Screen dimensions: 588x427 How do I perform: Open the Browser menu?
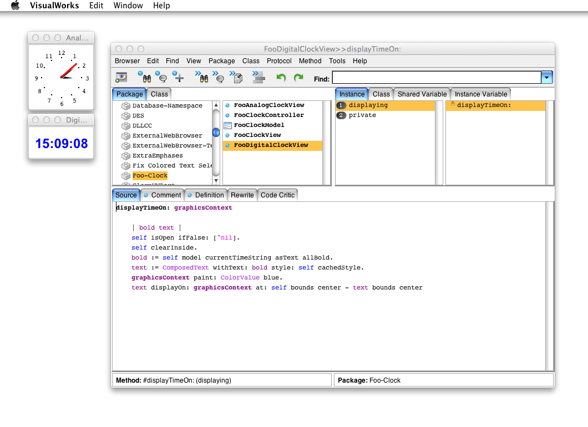[127, 61]
